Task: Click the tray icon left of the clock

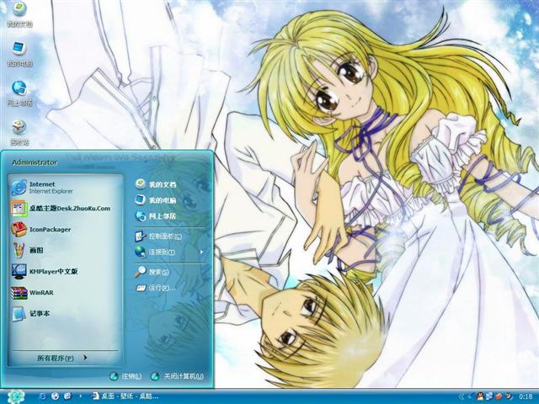Action: (x=508, y=396)
